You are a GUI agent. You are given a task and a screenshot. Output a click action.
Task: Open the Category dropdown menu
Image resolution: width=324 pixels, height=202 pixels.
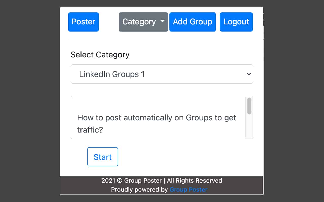[139, 22]
